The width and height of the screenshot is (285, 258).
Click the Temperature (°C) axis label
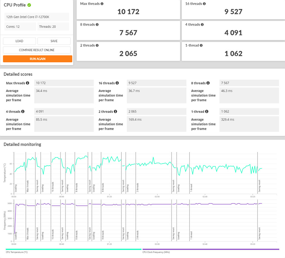tap(5, 173)
